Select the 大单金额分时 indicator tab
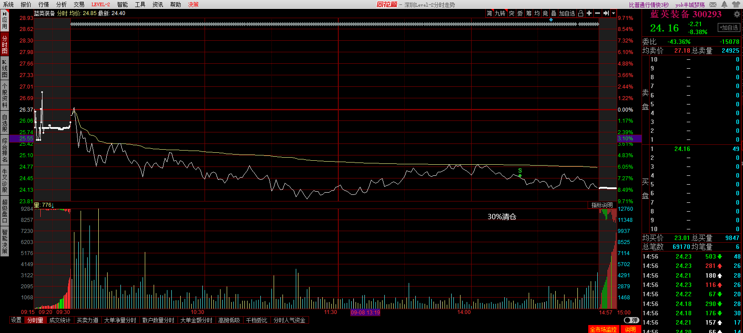This screenshot has height=333, width=743. pos(197,320)
